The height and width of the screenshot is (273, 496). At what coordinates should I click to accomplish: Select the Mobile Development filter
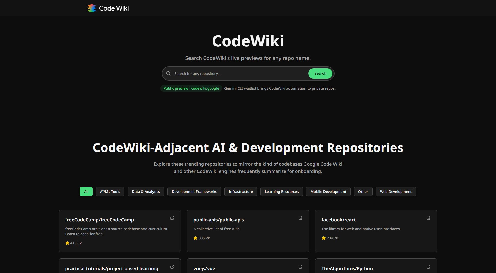click(x=328, y=191)
